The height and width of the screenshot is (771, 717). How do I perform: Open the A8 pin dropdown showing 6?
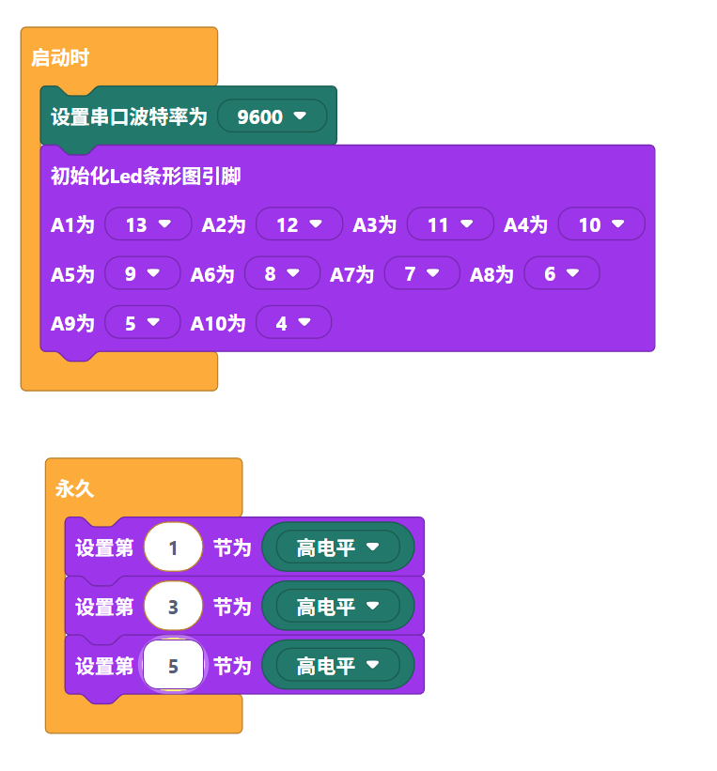pyautogui.click(x=561, y=274)
